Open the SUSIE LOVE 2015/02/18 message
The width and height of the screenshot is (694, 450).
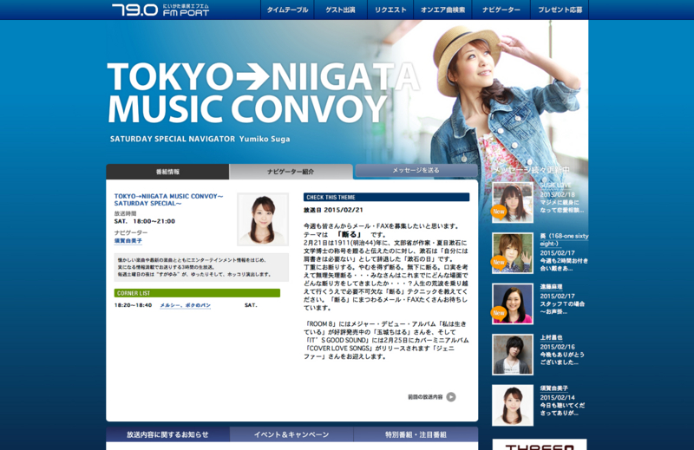pos(561,198)
